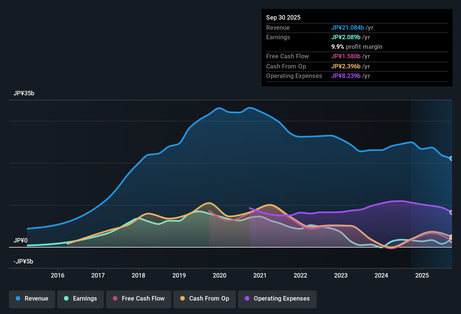Click the Sep 30 2025 tooltip header
461x314 pixels.
[x=283, y=17]
